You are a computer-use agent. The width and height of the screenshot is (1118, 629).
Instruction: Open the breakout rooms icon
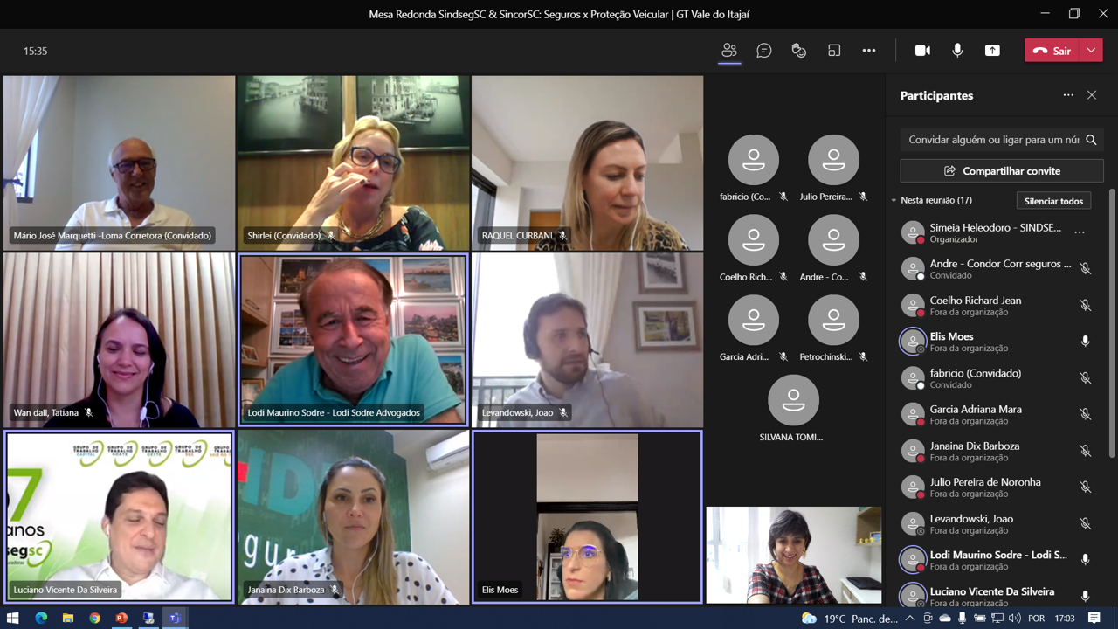pyautogui.click(x=834, y=51)
